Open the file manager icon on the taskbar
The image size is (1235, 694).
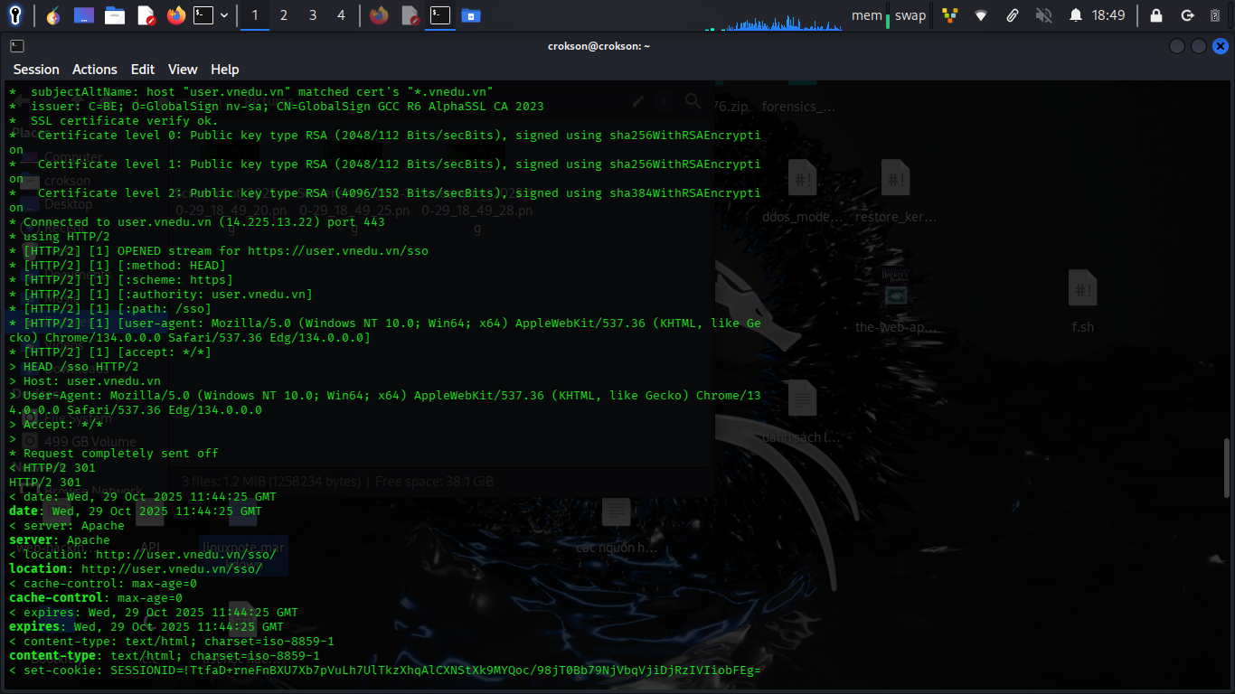116,15
